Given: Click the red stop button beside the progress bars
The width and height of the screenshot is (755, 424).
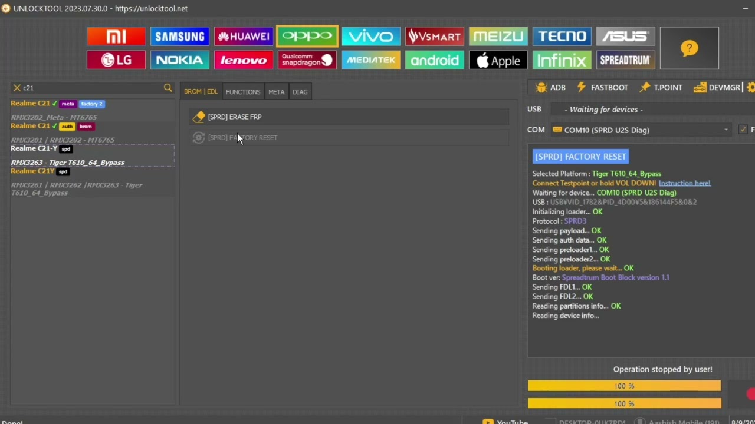Looking at the screenshot, I should [750, 394].
